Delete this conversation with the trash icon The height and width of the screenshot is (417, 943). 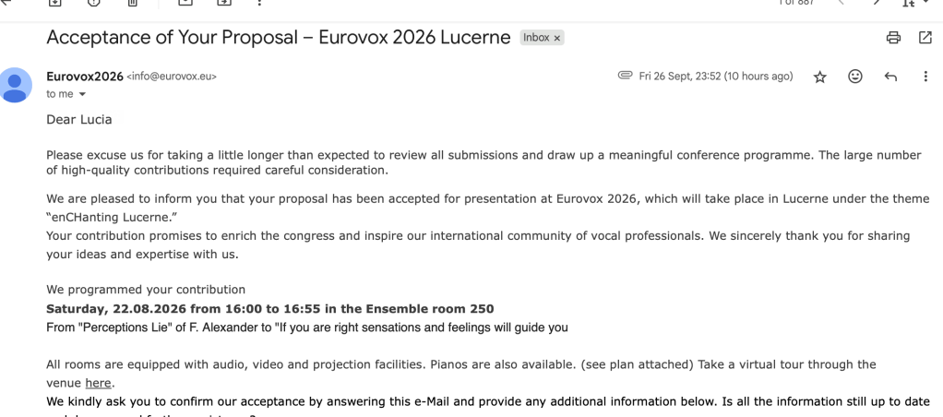[x=133, y=3]
